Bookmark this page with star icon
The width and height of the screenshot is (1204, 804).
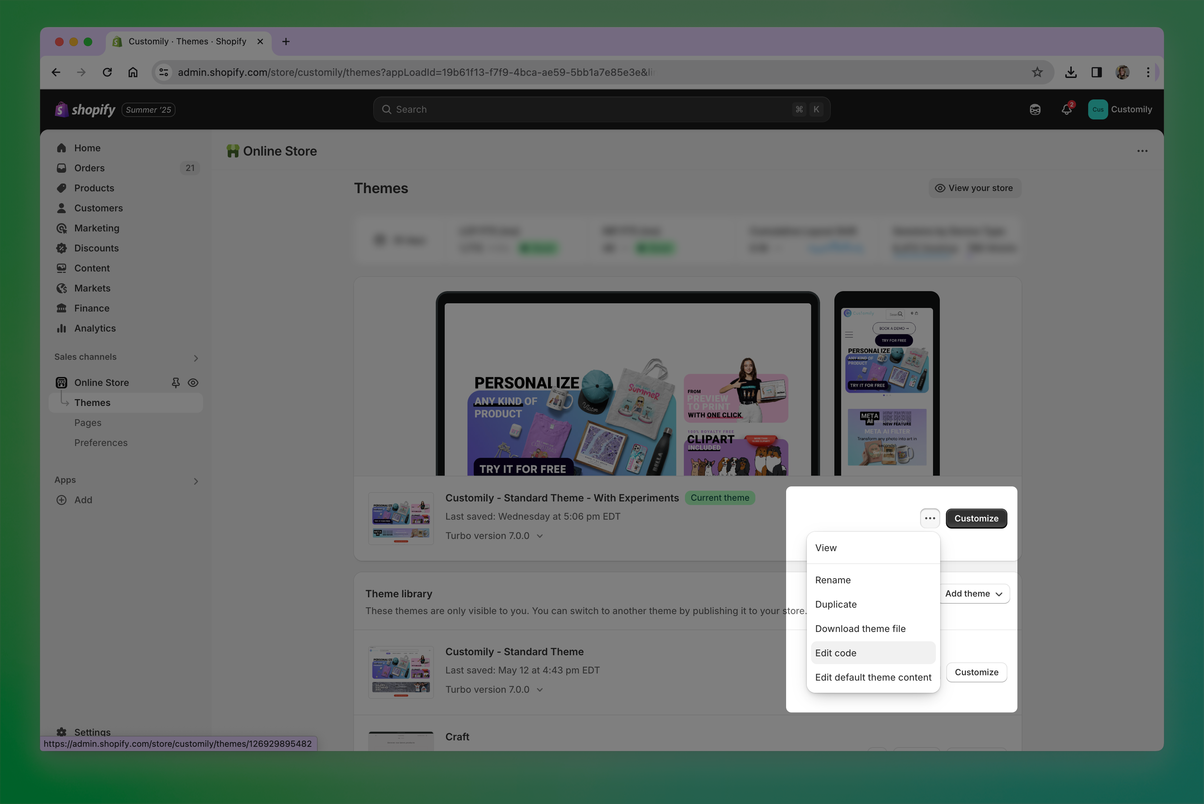pos(1037,72)
